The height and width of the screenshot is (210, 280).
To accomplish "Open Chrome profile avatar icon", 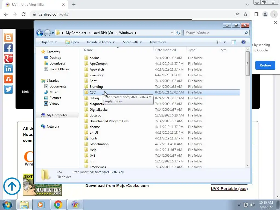I will tap(265, 14).
